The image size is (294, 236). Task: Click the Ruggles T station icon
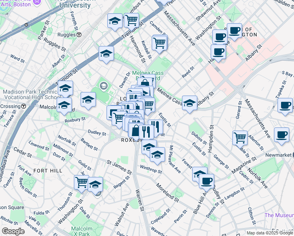pos(79,35)
